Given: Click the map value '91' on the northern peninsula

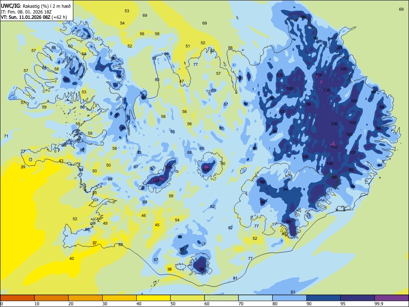Looking at the screenshot, I should 154,58.
